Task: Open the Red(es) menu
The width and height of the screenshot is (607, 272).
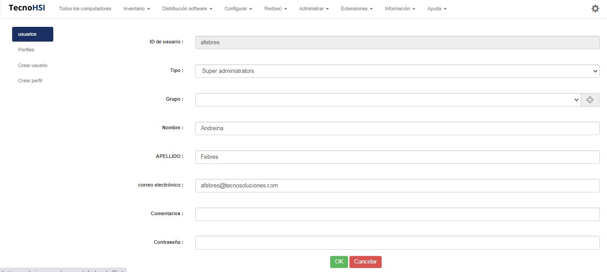Action: pos(276,9)
